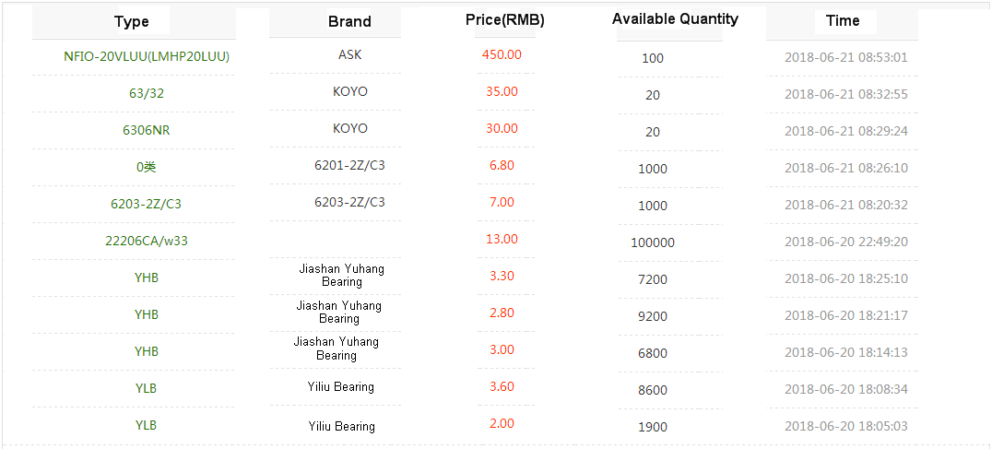Click the 6201-2Z/C3 brand cell

(x=349, y=166)
